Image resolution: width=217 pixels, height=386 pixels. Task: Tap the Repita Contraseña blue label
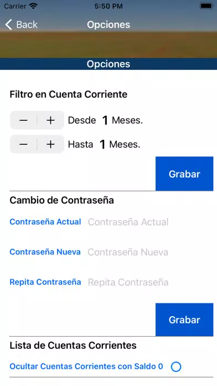point(45,282)
